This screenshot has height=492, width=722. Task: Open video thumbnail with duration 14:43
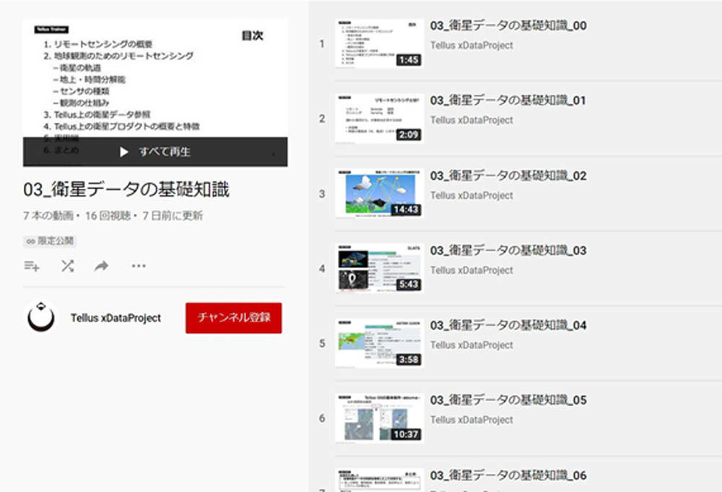[380, 194]
